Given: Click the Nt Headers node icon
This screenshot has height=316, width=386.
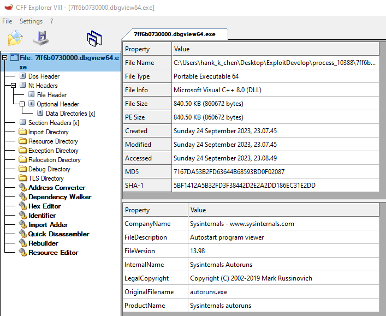Looking at the screenshot, I should click(x=22, y=85).
